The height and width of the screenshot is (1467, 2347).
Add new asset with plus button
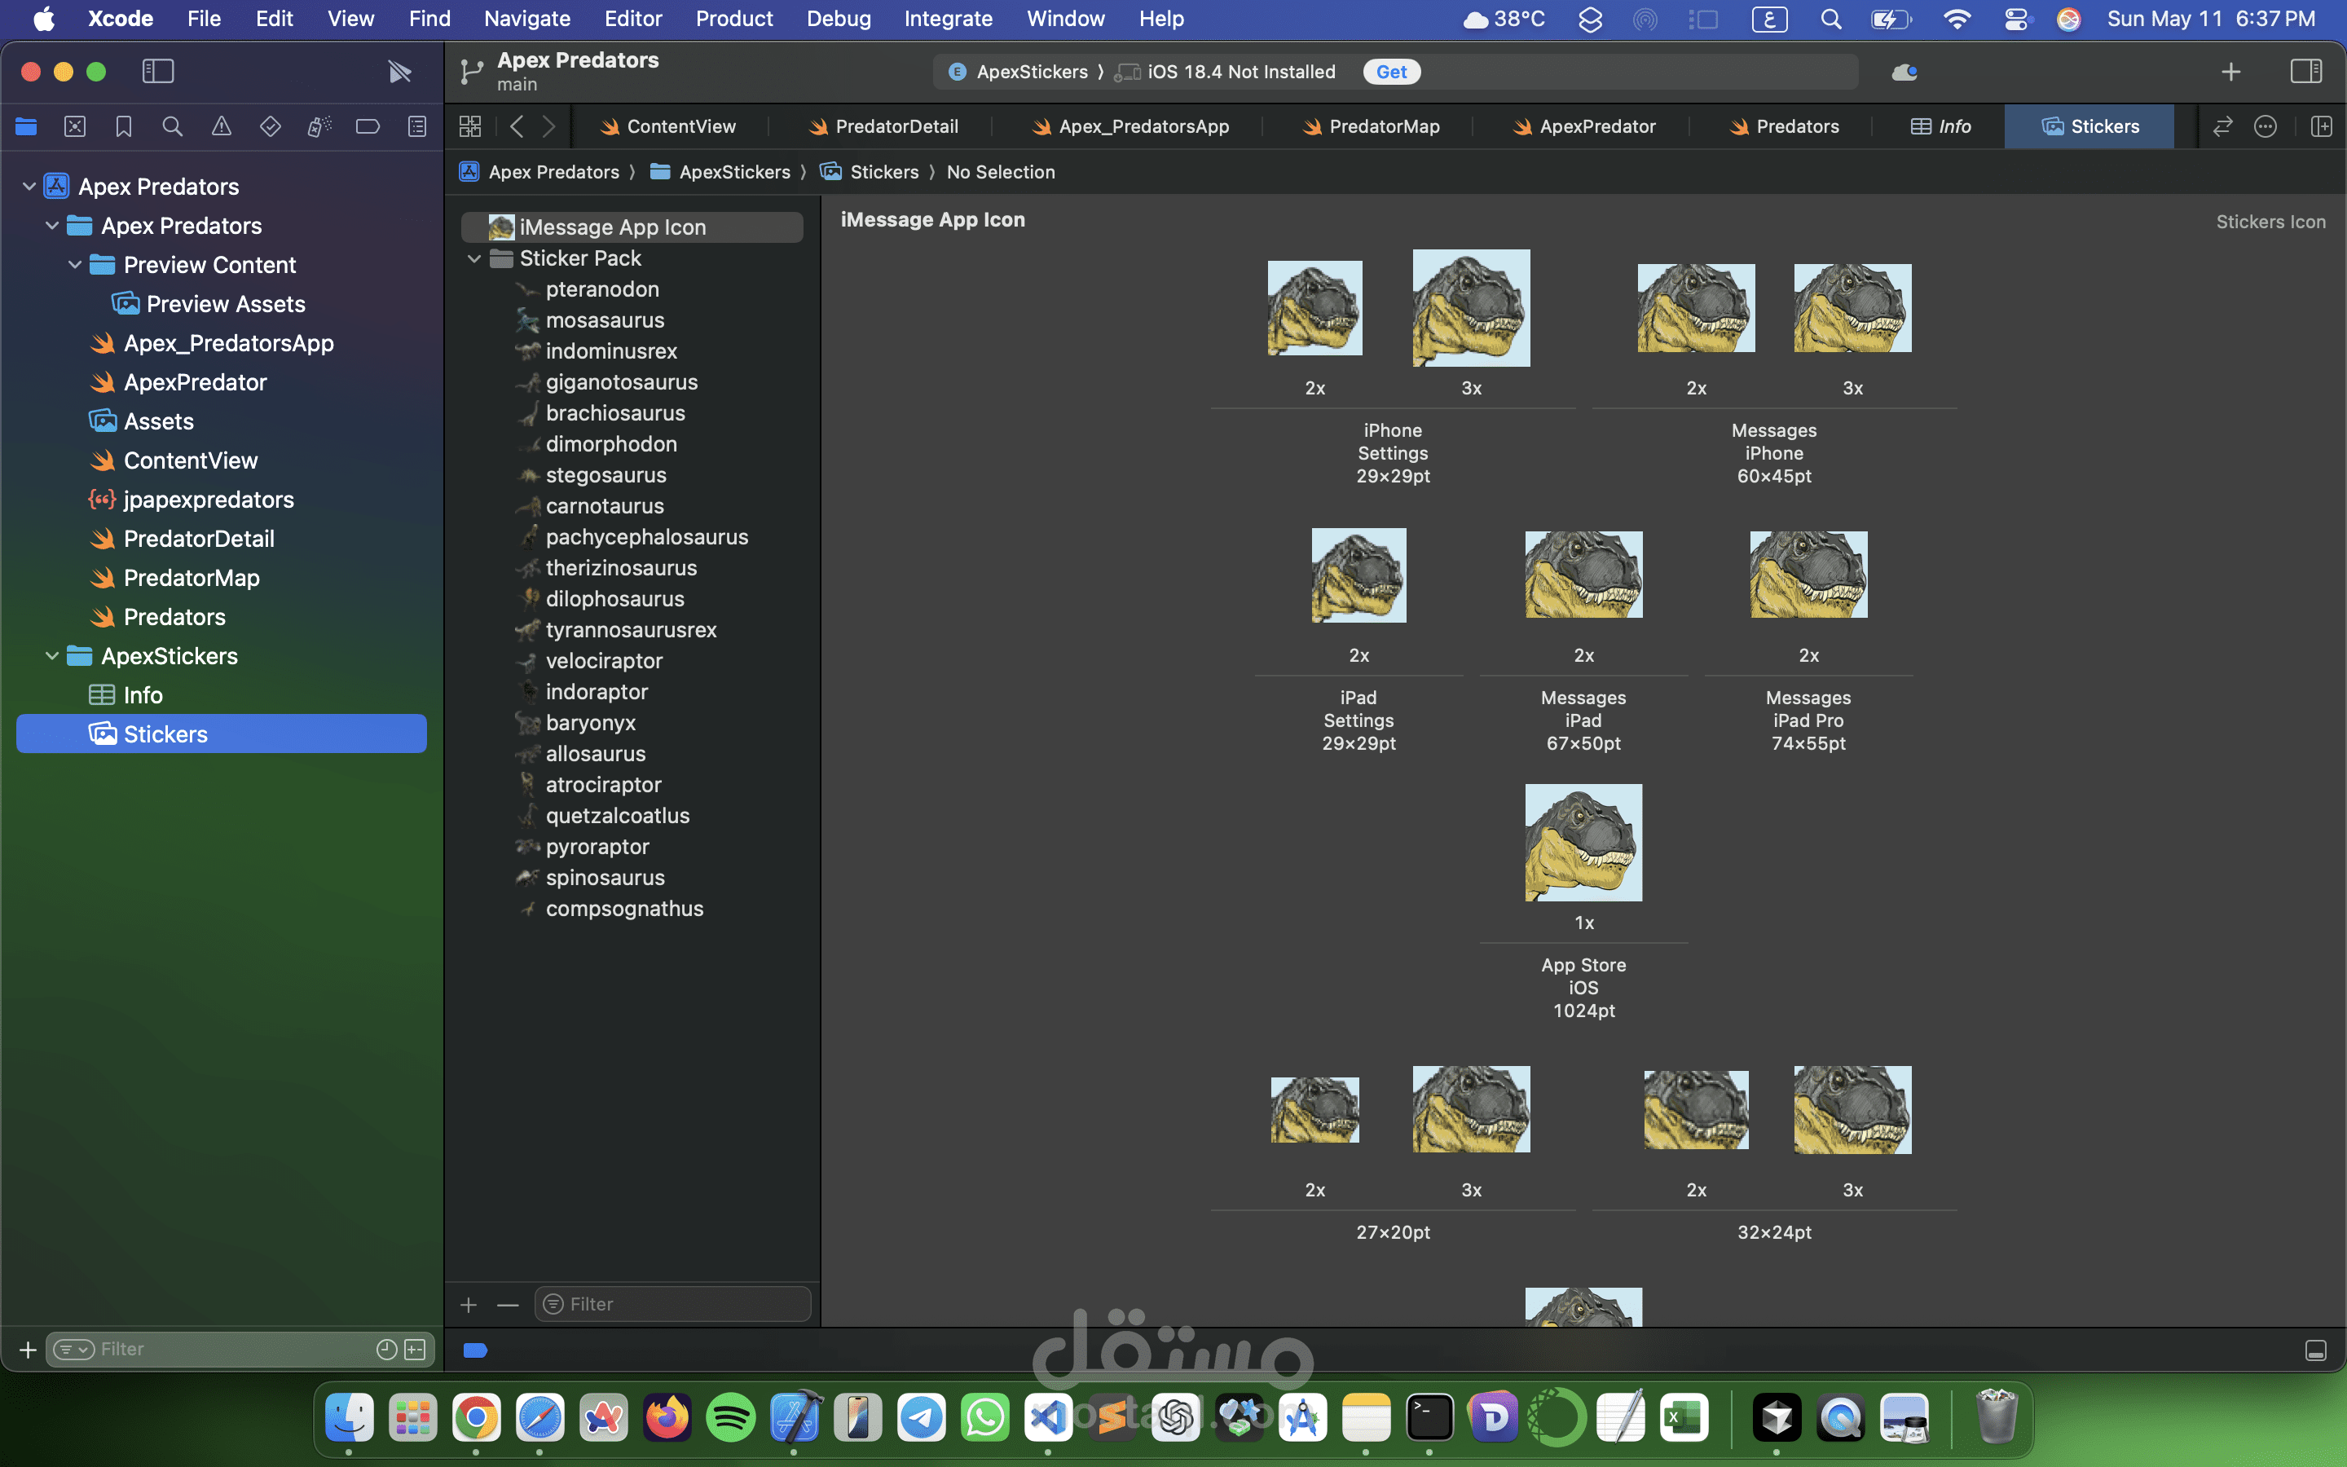coord(469,1305)
